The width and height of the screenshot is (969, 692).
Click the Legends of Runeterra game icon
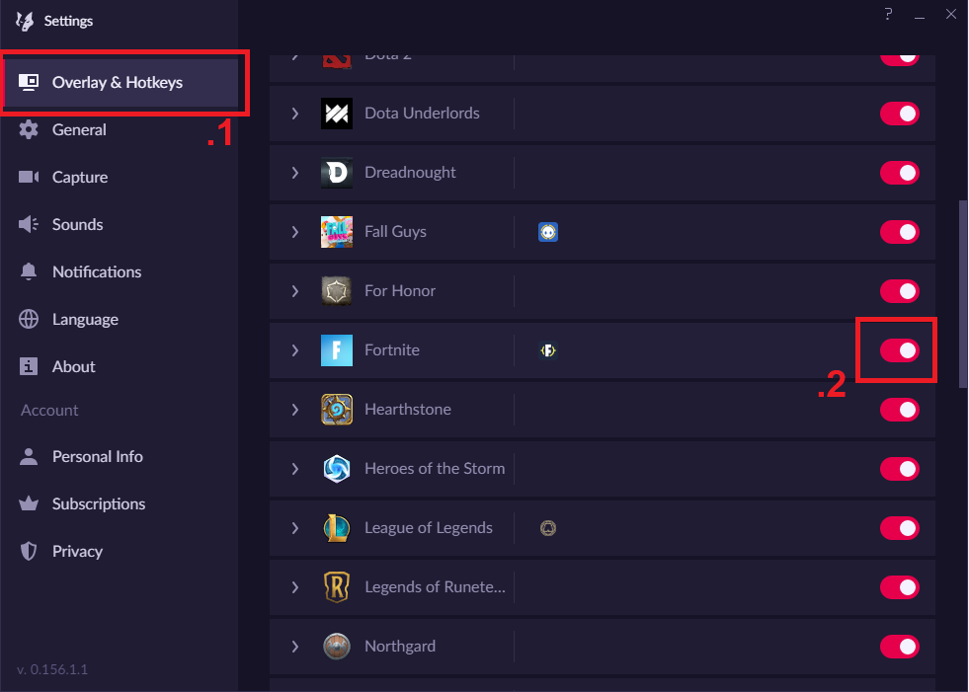pyautogui.click(x=337, y=587)
